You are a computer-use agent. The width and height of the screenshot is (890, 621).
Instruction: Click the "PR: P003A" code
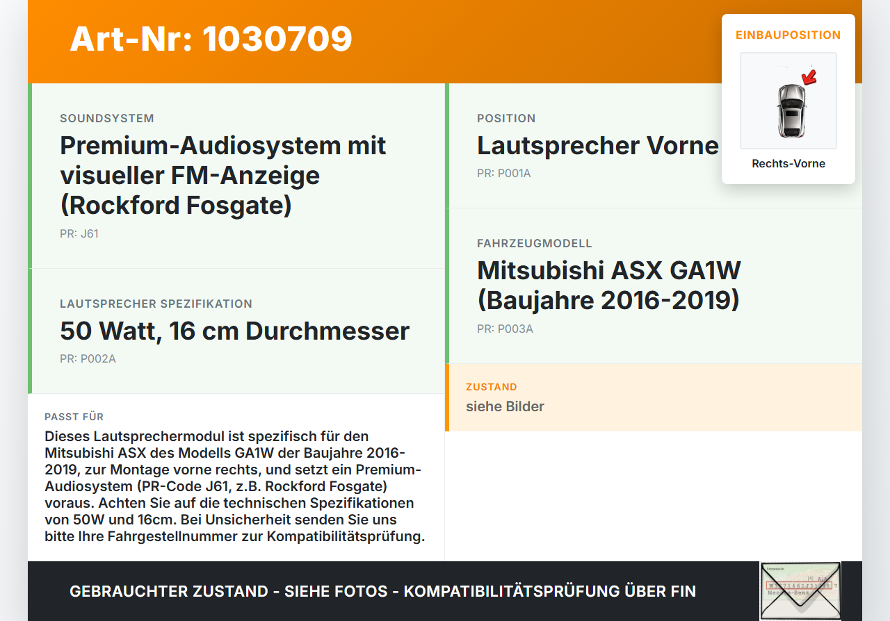point(505,329)
